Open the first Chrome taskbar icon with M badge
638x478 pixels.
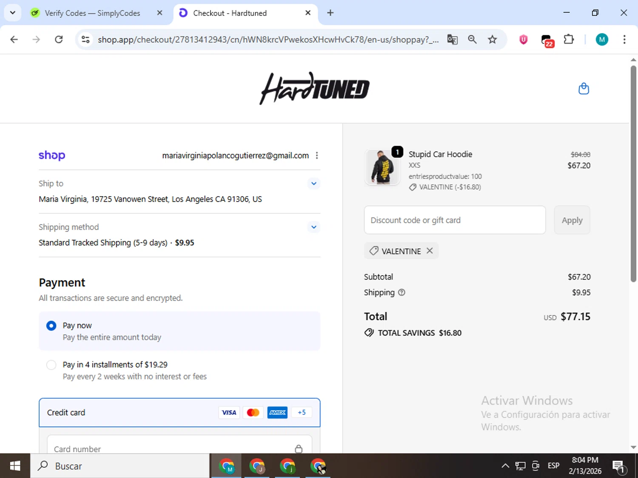(x=227, y=466)
